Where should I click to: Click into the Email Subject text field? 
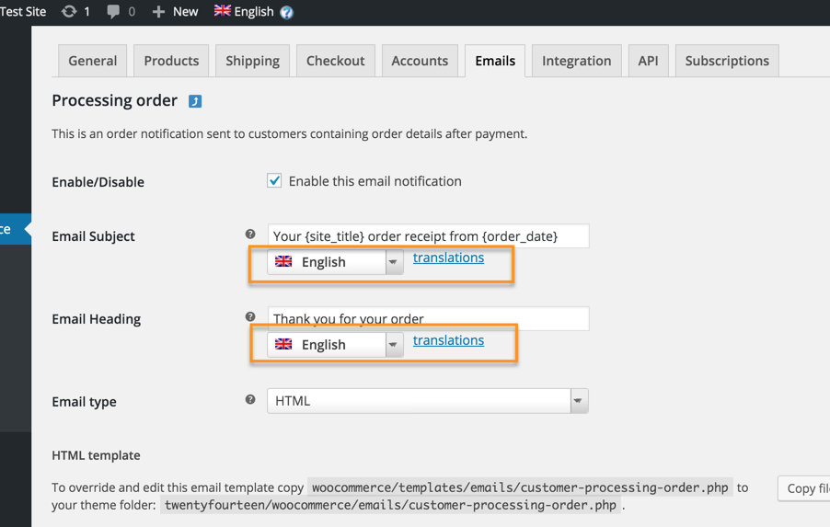(428, 236)
